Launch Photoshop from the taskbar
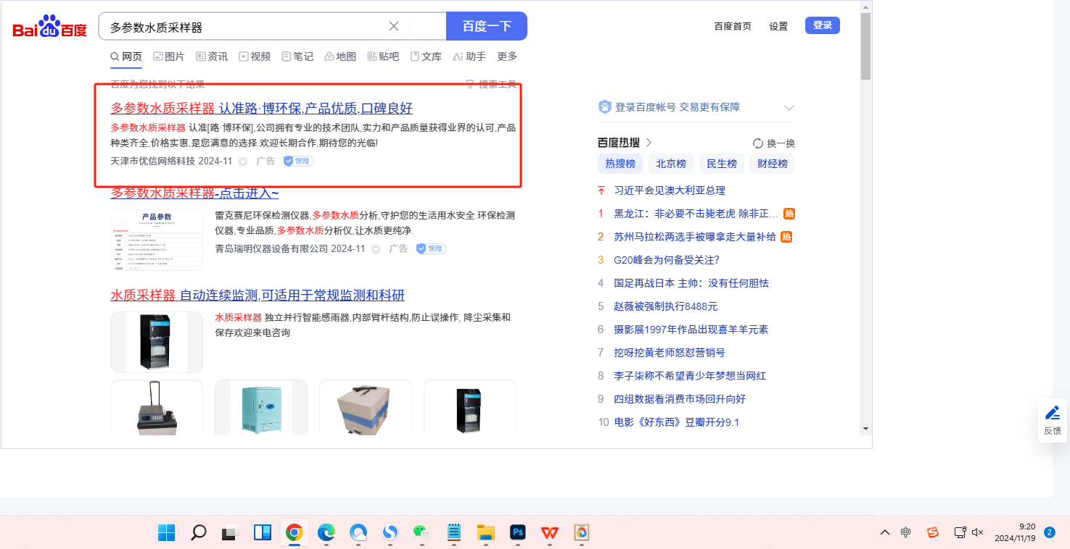1070x549 pixels. pos(517,532)
